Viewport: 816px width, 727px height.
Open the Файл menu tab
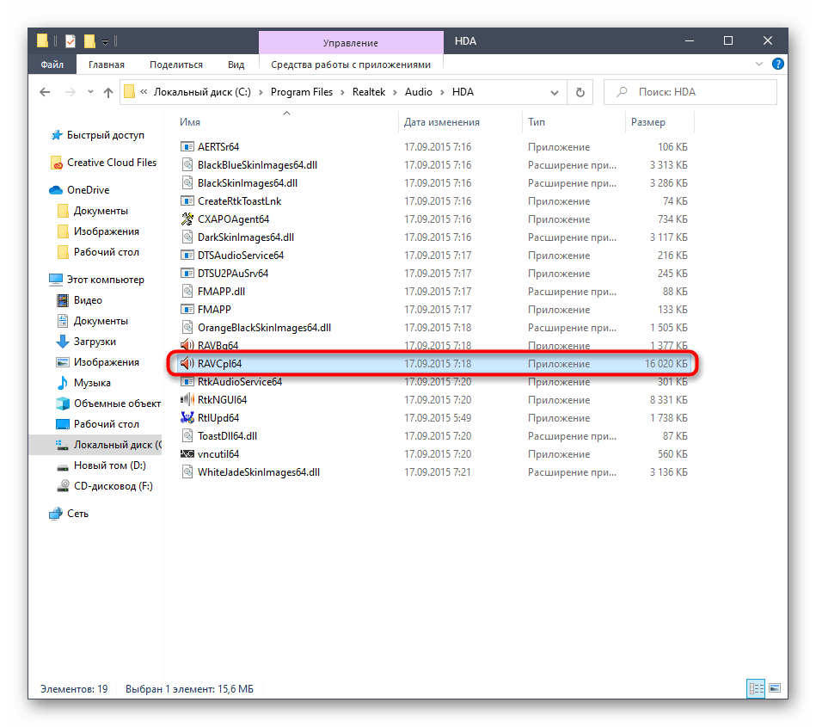(52, 65)
